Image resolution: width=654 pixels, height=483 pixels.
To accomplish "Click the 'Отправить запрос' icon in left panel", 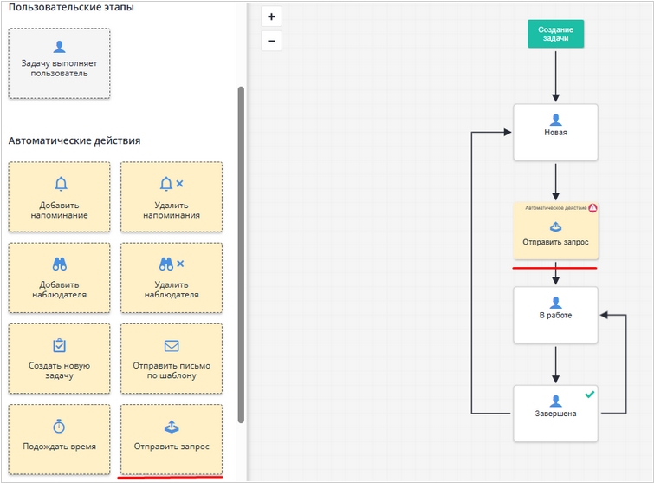I will [172, 427].
